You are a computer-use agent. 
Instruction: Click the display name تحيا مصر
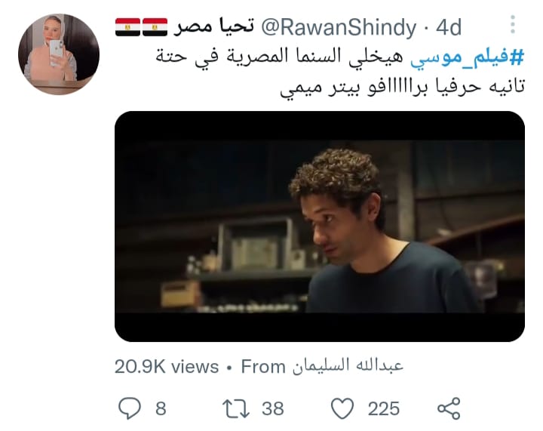coord(213,27)
